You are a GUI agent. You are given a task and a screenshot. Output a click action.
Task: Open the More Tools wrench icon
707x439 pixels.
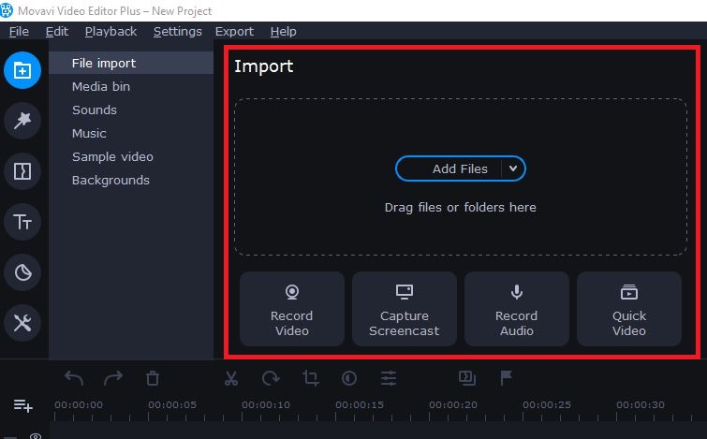tap(22, 323)
